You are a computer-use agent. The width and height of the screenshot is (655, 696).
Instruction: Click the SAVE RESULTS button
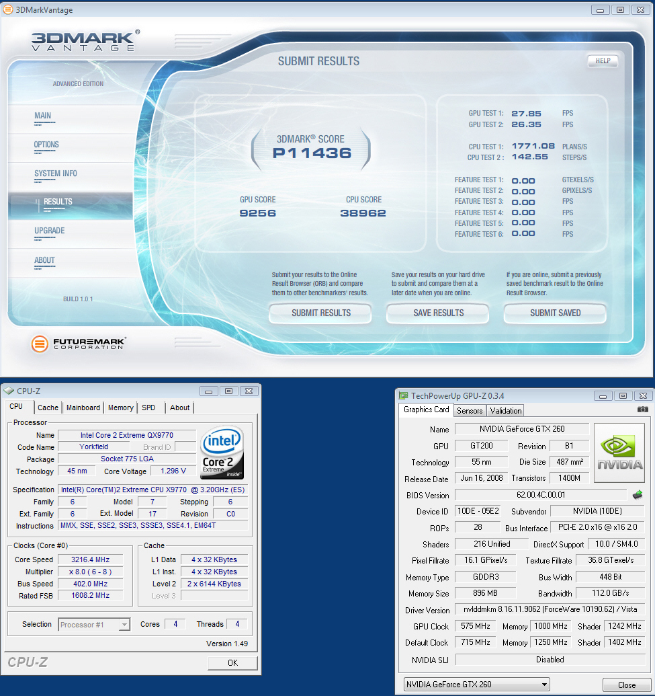pos(438,313)
